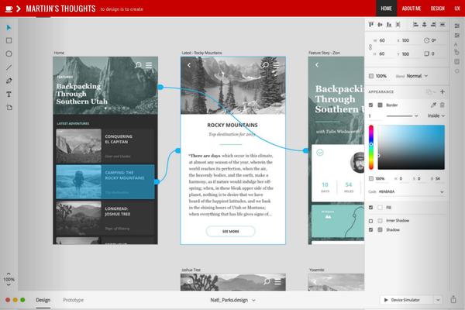Open the HOME menu item

(x=387, y=9)
